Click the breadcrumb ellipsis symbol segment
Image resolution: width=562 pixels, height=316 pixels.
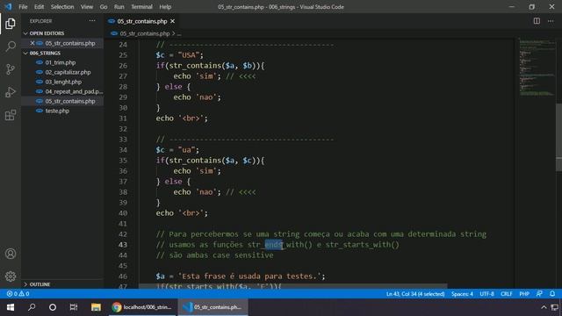pyautogui.click(x=179, y=33)
